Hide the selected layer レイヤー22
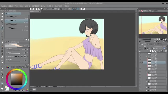The image size is (168, 94). 140,63
